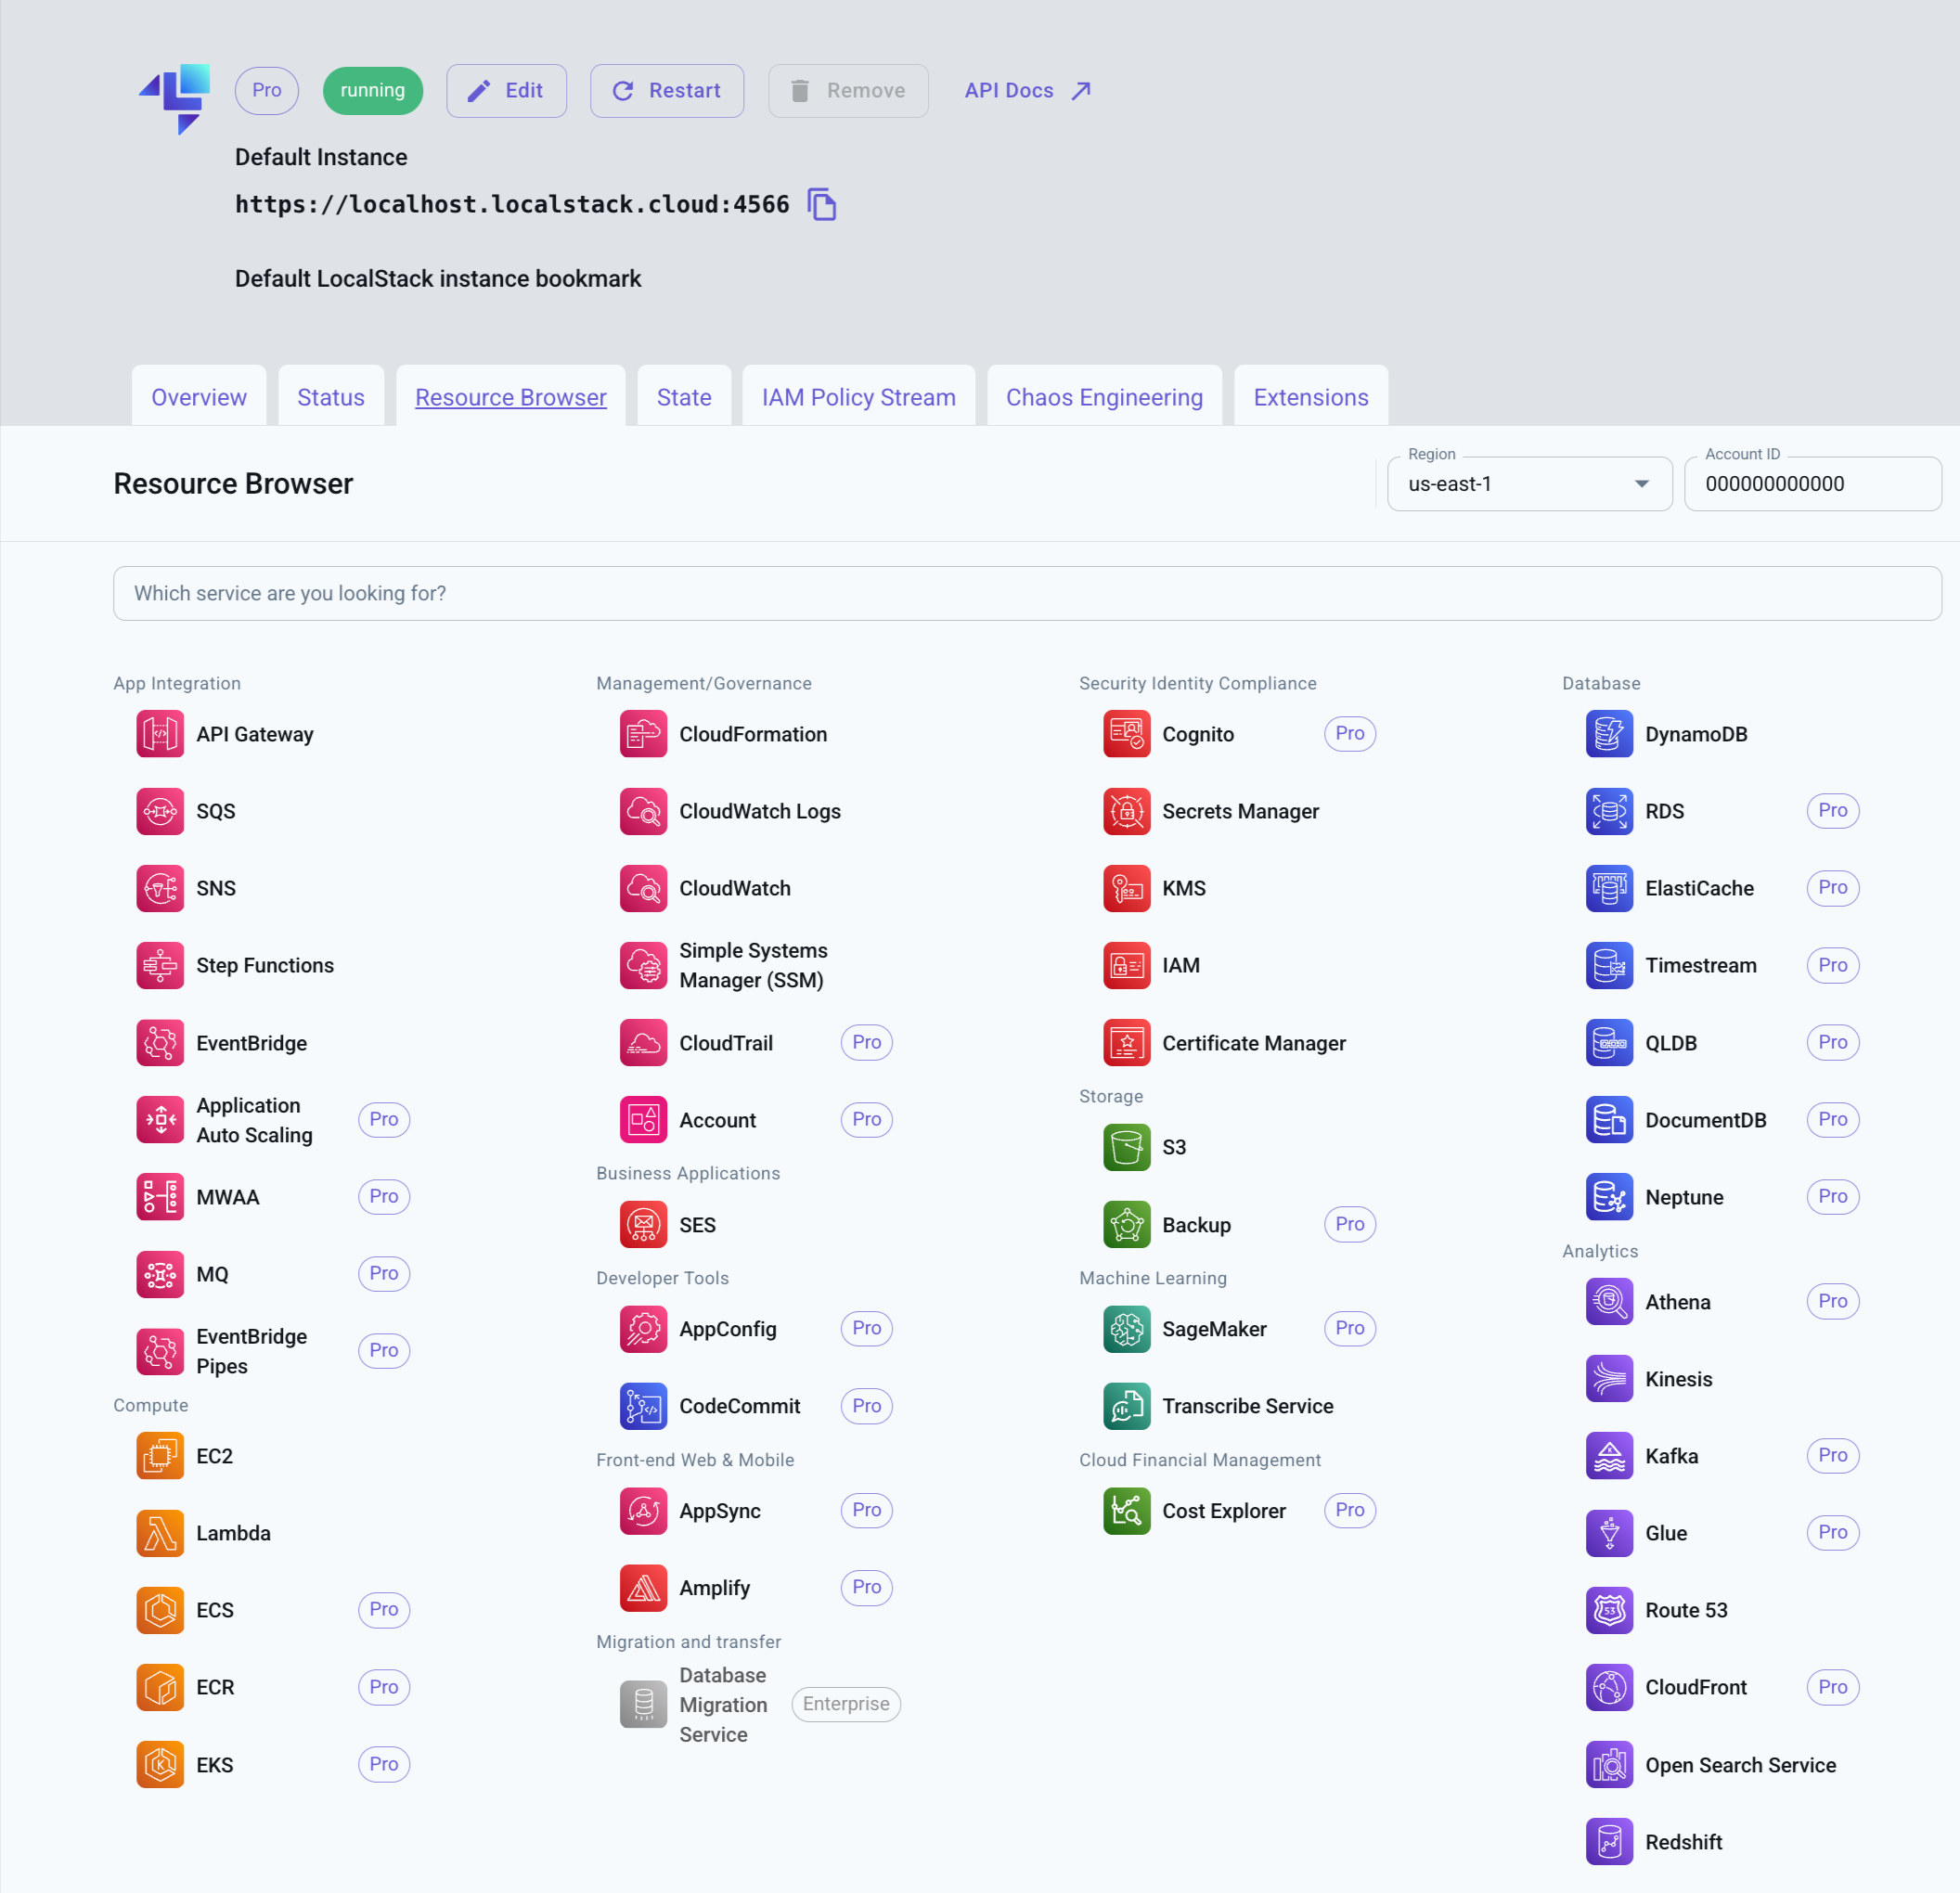The height and width of the screenshot is (1893, 1960).
Task: Expand the Region dropdown selector
Action: coord(1636,483)
